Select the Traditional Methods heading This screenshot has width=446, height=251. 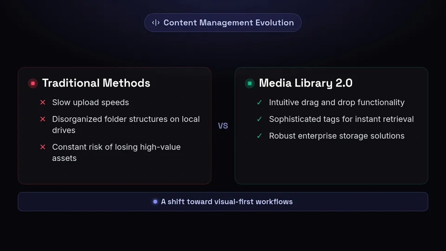[96, 83]
